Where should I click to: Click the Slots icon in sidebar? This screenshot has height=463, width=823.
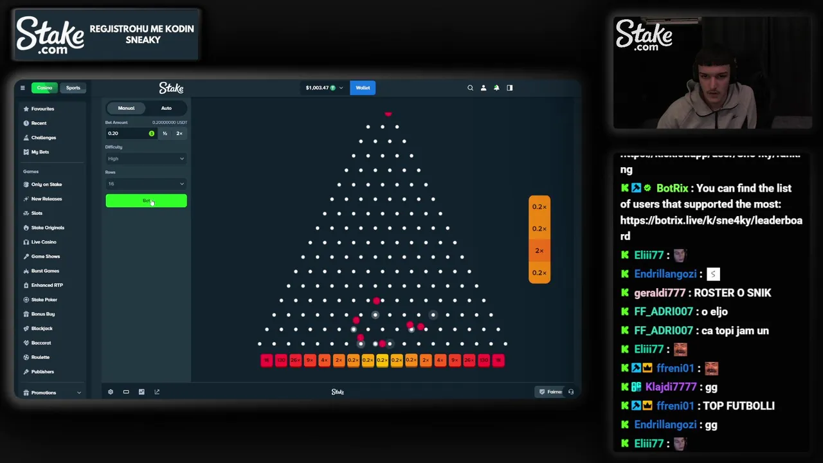pos(26,213)
